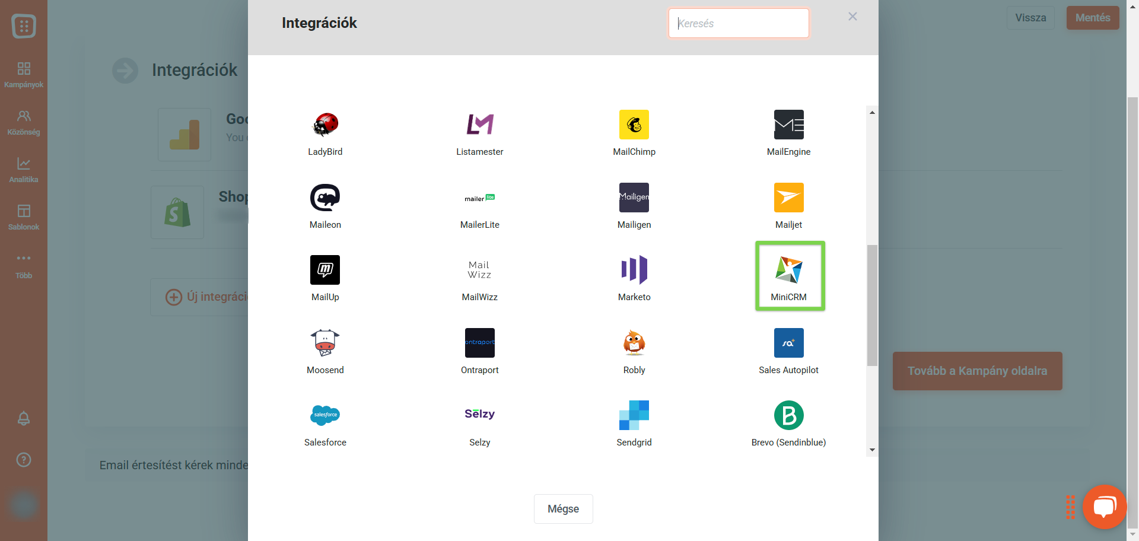Close the Integrációk dialog with X
This screenshot has height=541, width=1139.
pos(852,17)
